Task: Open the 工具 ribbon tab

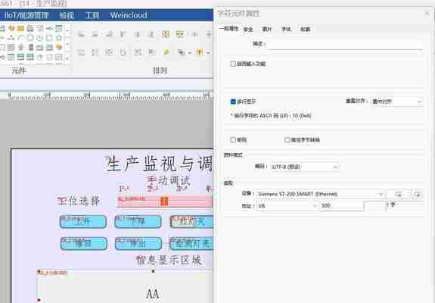Action: tap(92, 15)
